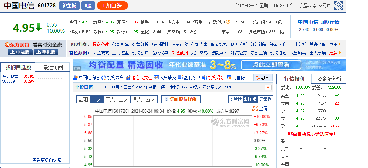The width and height of the screenshot is (368, 168).
Task: Open 东方财富 watchlist stock entry
Action: (x=10, y=77)
